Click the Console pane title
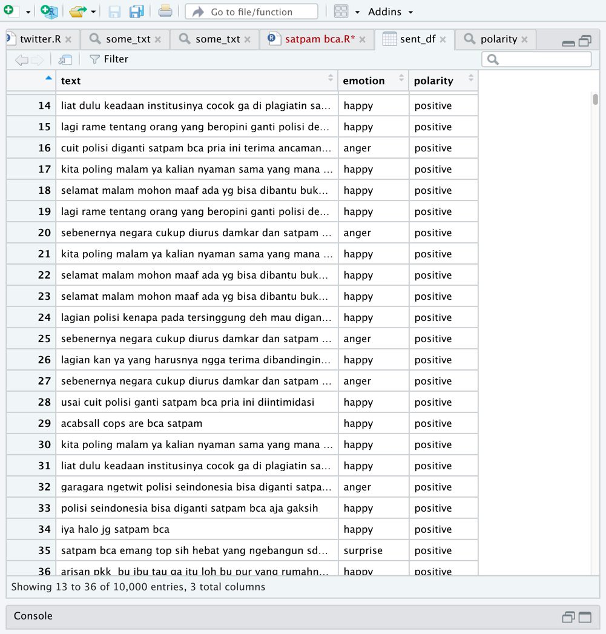 [x=33, y=615]
